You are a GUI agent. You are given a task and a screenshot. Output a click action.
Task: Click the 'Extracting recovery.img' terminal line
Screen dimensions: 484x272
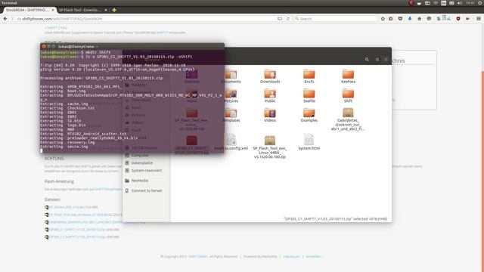[67, 143]
